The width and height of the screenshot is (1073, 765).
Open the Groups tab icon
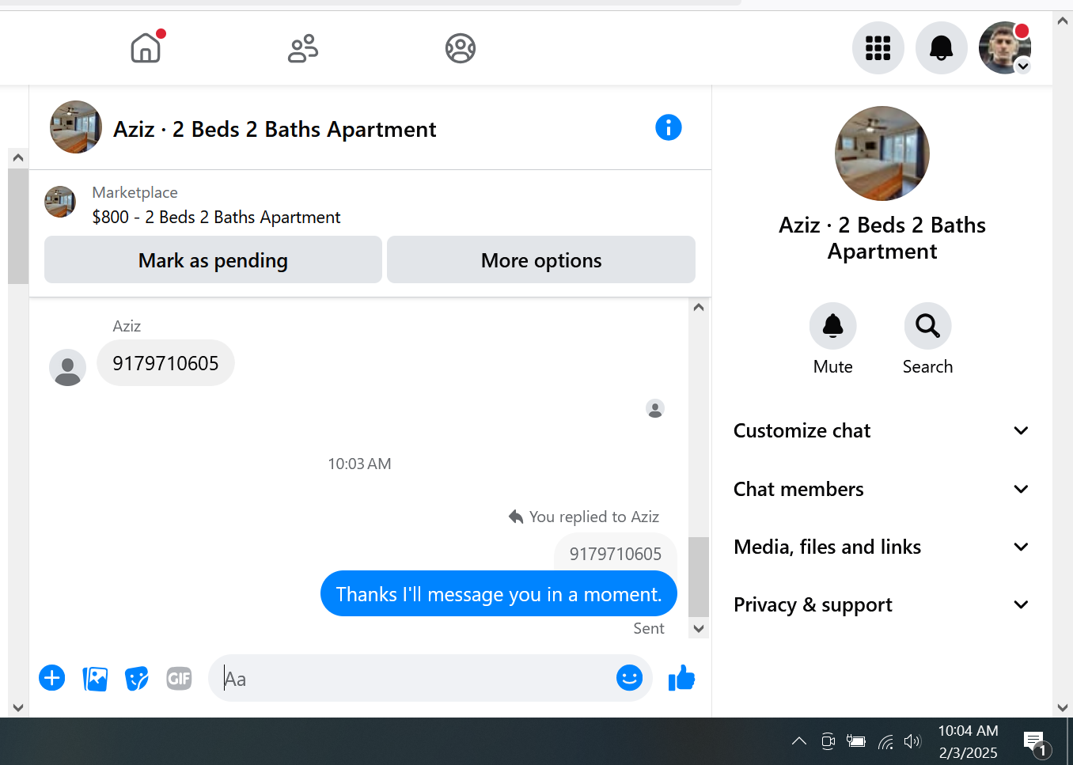point(461,48)
